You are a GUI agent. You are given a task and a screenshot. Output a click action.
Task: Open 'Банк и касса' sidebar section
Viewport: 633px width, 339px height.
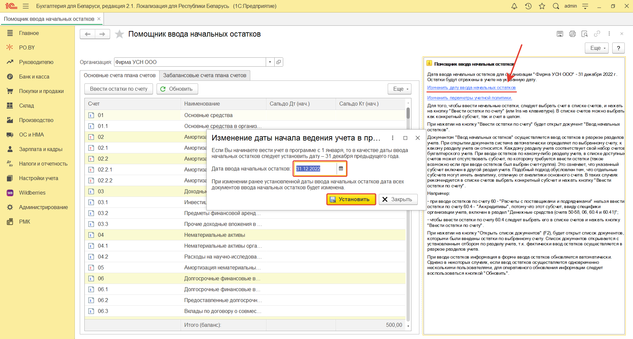tap(34, 77)
